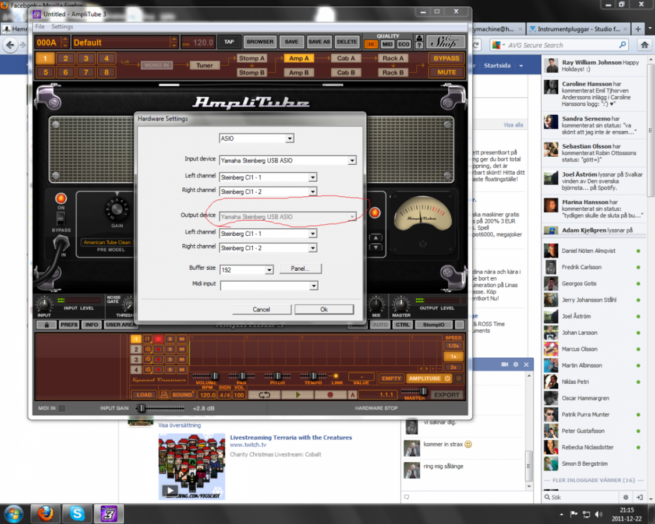Viewport: 655px width, 524px height.
Task: Click the lock icon button beside PREFS
Action: (x=47, y=325)
